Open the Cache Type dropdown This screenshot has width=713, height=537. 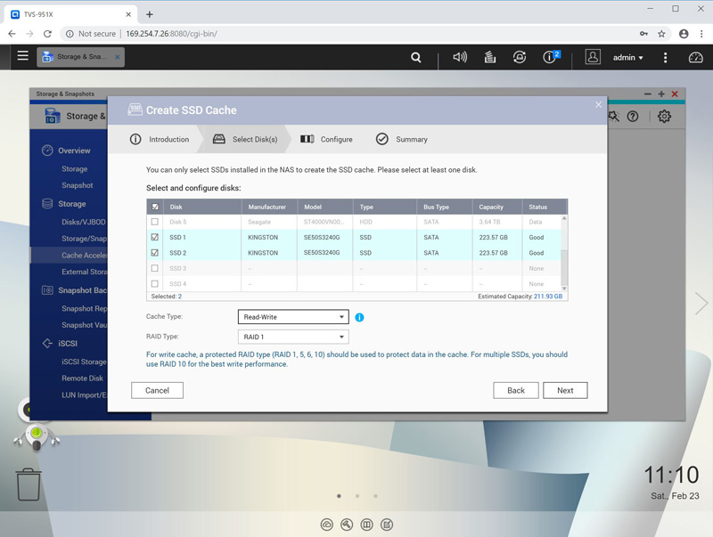pyautogui.click(x=293, y=317)
